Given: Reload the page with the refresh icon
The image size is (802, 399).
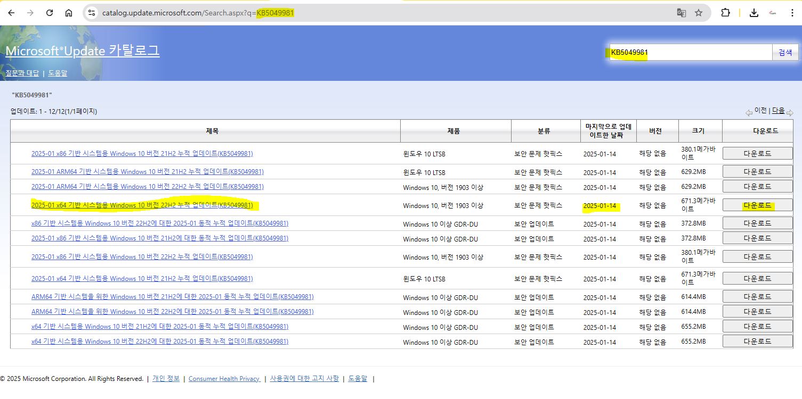Looking at the screenshot, I should (50, 13).
